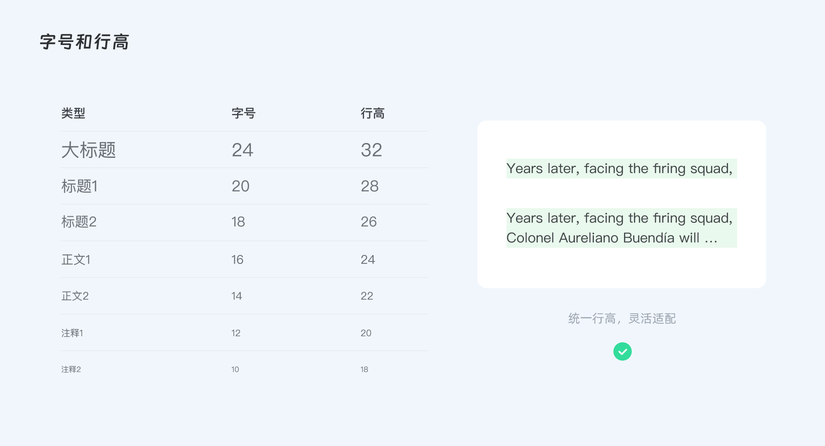Click line height 32 in 大标题 row
The width and height of the screenshot is (825, 446).
372,150
